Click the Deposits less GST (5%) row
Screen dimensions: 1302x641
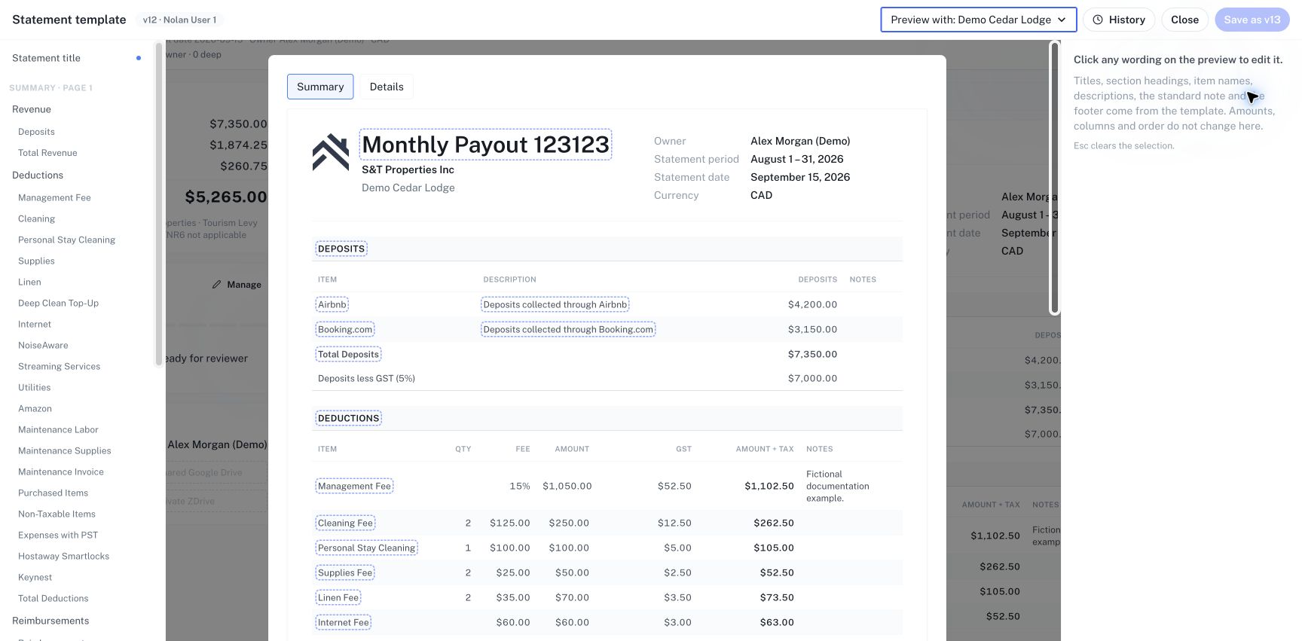607,379
